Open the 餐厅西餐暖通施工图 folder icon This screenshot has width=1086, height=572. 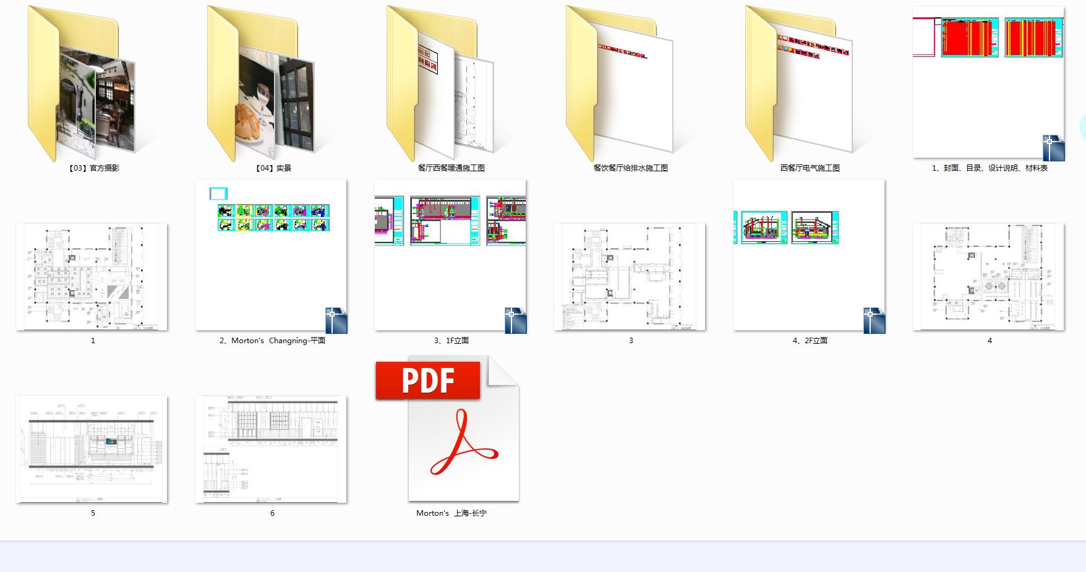440,84
